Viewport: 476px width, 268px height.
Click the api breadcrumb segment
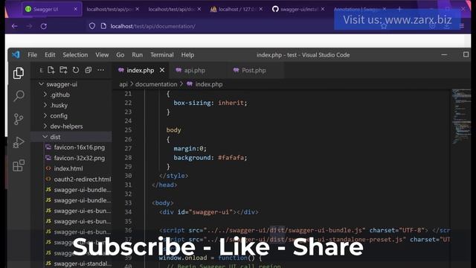coord(123,84)
